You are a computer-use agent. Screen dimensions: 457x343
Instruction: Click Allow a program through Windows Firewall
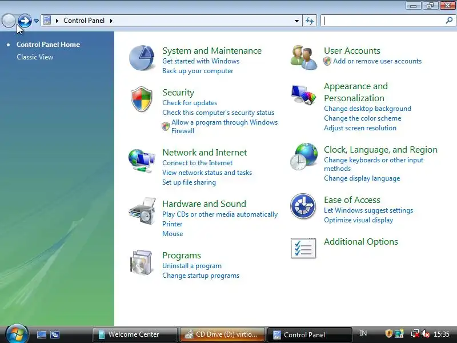click(x=225, y=126)
